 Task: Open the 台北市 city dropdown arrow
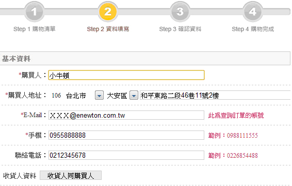tap(99, 96)
